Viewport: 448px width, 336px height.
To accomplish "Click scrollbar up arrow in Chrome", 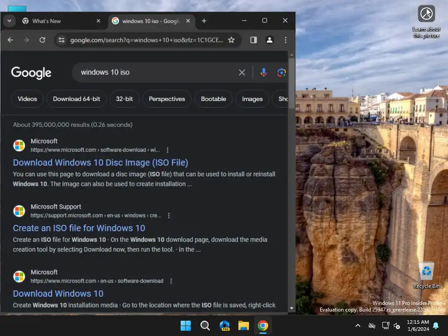I will click(291, 55).
